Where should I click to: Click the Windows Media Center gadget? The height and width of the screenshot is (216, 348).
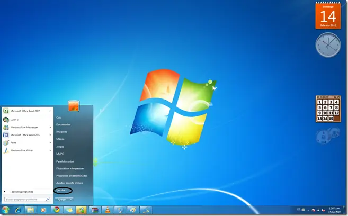click(x=328, y=135)
